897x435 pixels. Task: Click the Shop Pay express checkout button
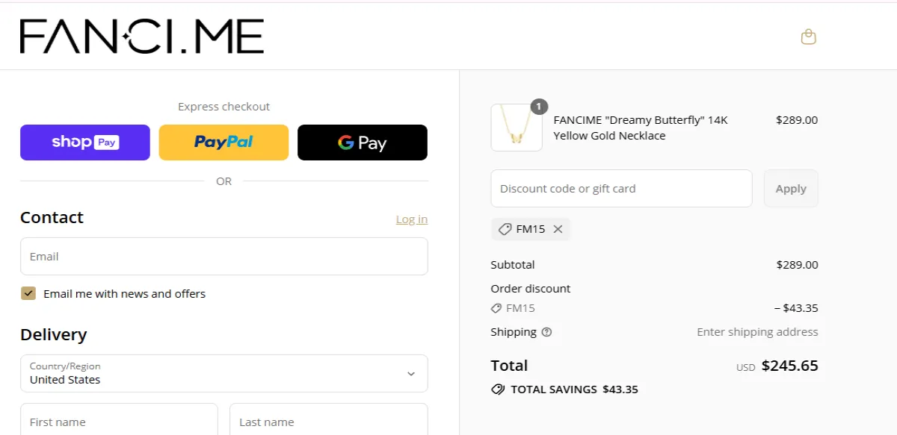coord(84,142)
